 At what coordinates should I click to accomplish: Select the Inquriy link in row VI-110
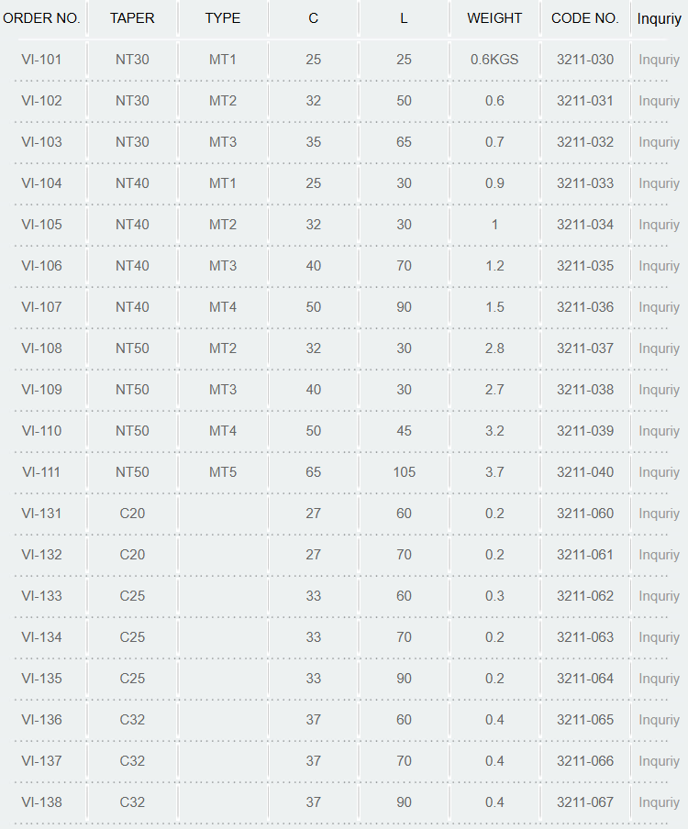[x=659, y=431]
